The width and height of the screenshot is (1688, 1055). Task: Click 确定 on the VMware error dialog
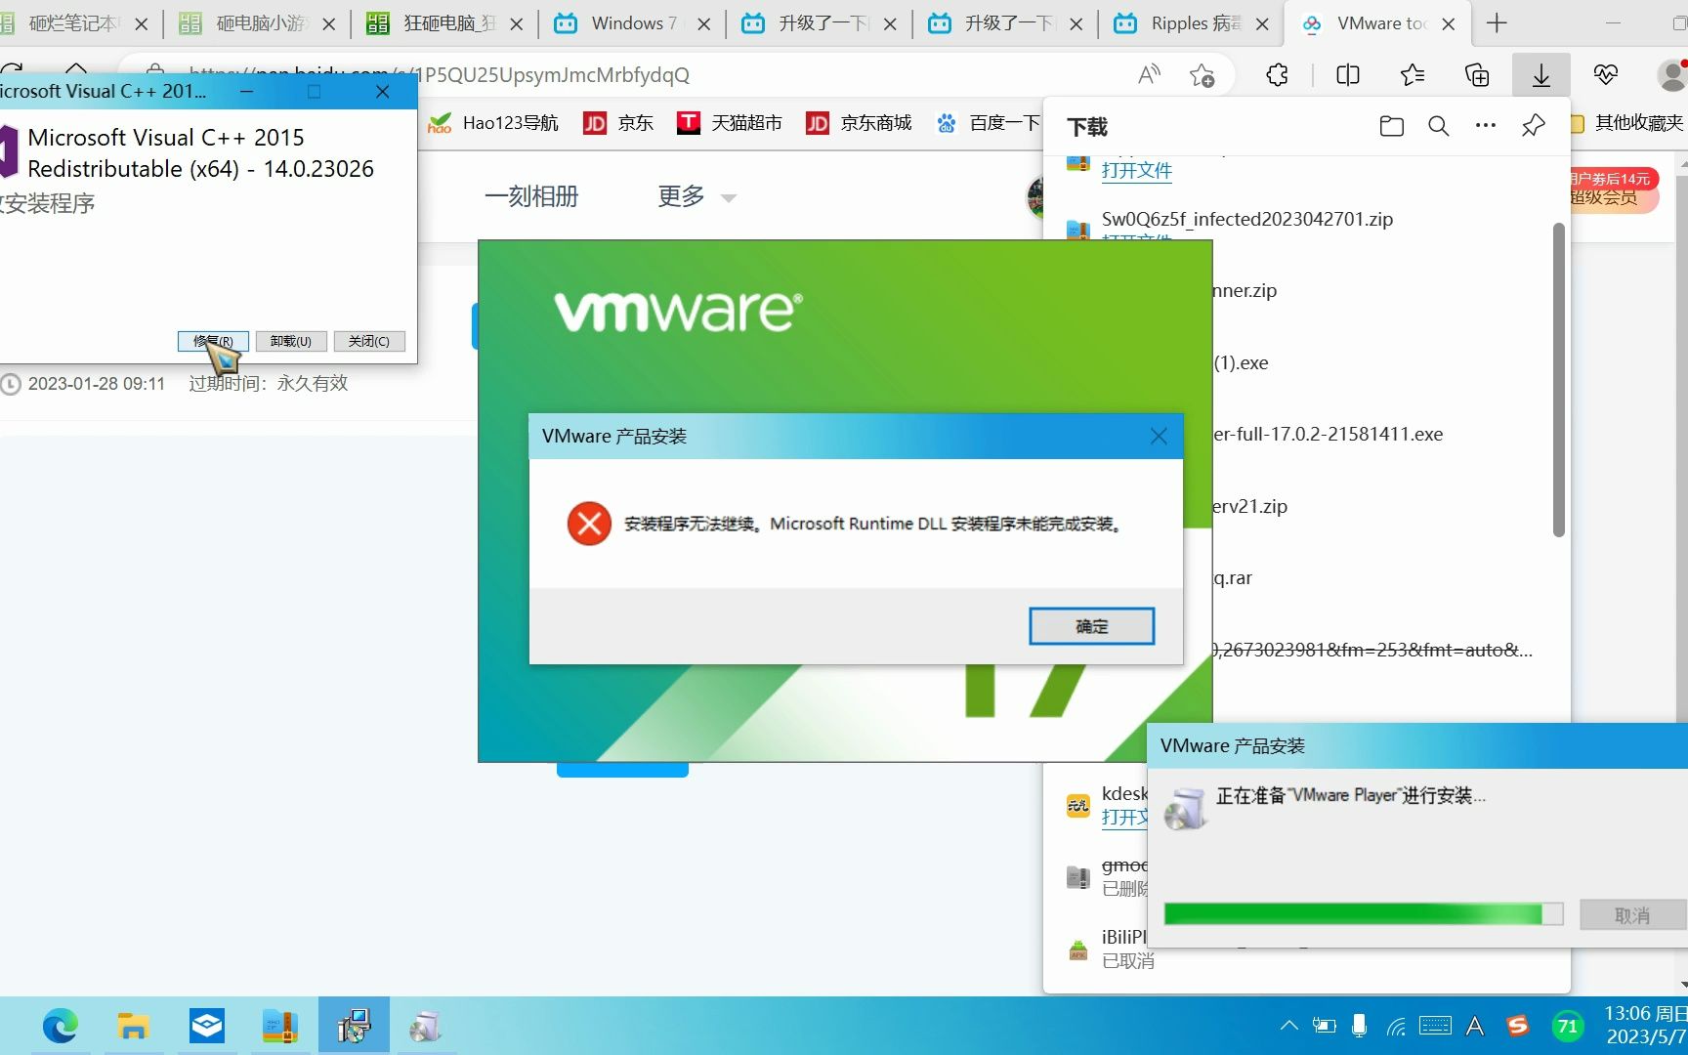(1091, 625)
